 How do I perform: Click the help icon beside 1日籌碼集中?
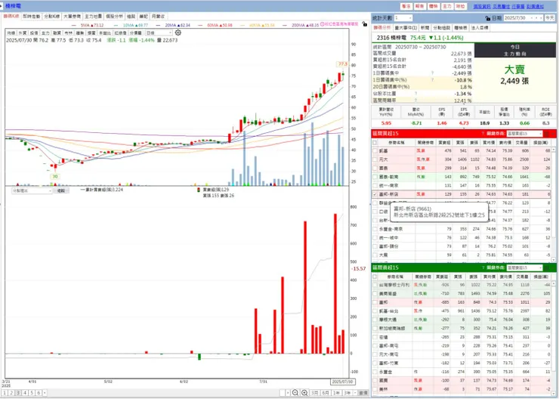[432, 73]
